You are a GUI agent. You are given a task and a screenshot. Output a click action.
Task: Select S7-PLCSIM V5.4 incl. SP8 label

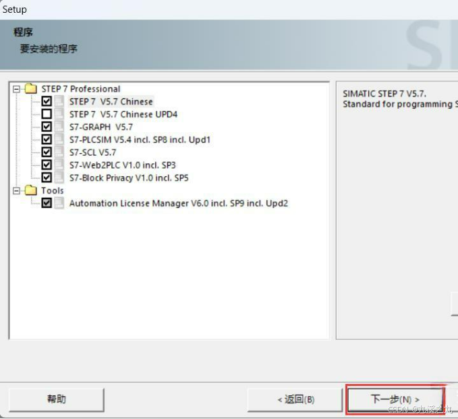140,140
